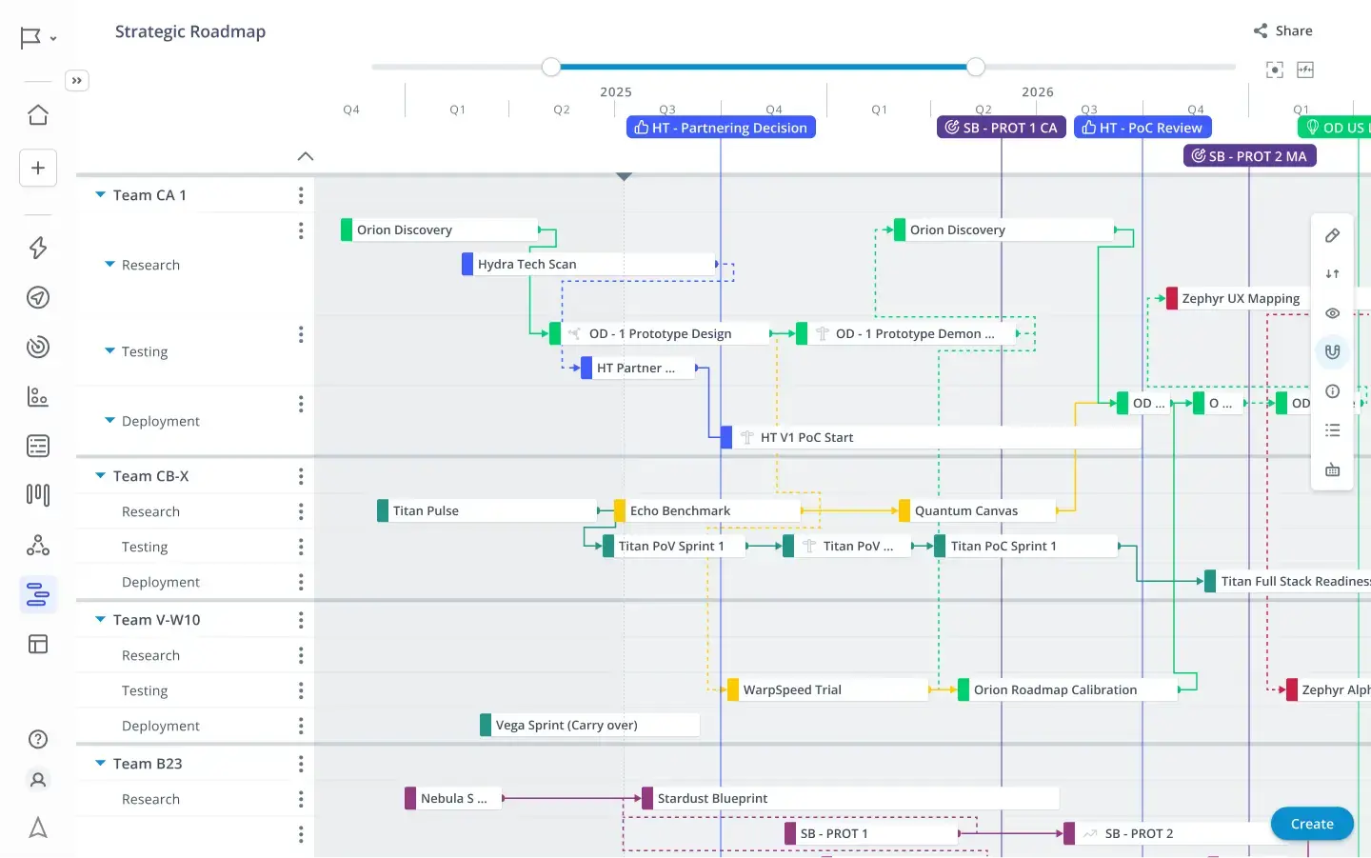The image size is (1371, 858).
Task: Open the Vega Sprint (Carry over) item
Action: tap(589, 725)
